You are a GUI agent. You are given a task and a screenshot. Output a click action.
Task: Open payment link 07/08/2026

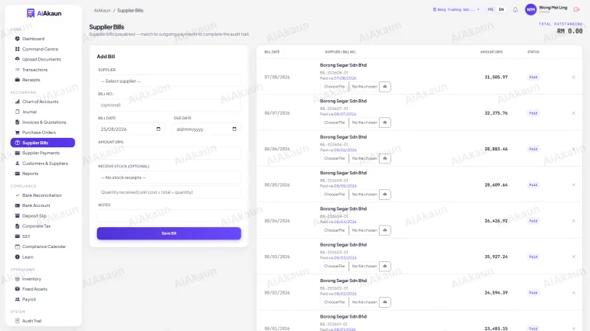click(345, 78)
